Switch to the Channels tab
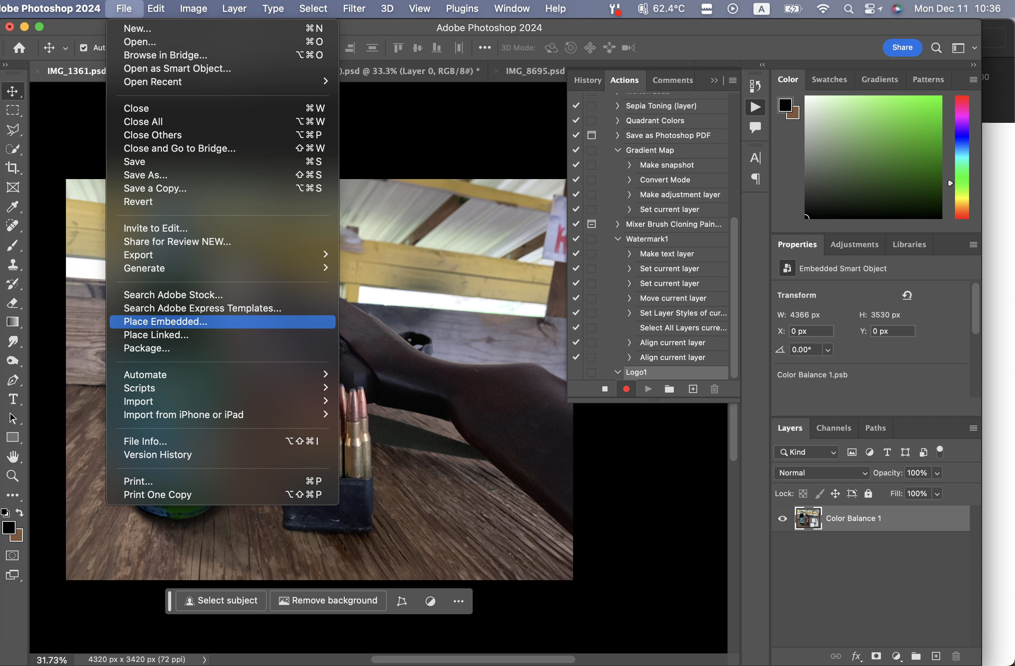 (833, 428)
